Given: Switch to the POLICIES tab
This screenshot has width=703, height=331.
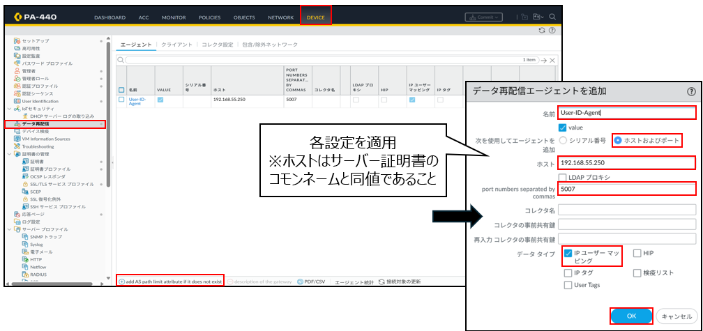Looking at the screenshot, I should 209,17.
